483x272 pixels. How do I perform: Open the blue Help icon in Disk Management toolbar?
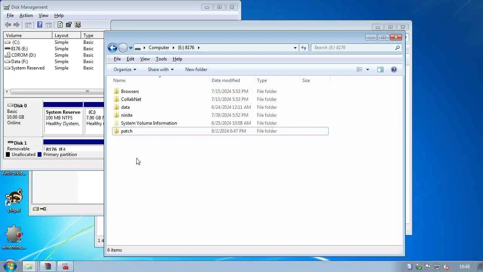coord(40,25)
